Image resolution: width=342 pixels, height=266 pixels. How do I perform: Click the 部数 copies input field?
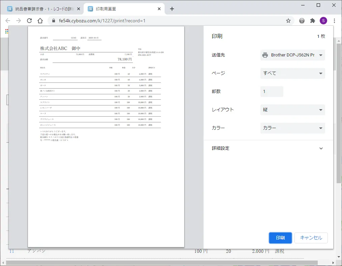click(x=272, y=92)
